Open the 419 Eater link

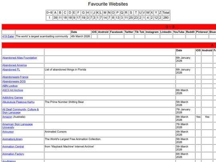pyautogui.click(x=8, y=36)
